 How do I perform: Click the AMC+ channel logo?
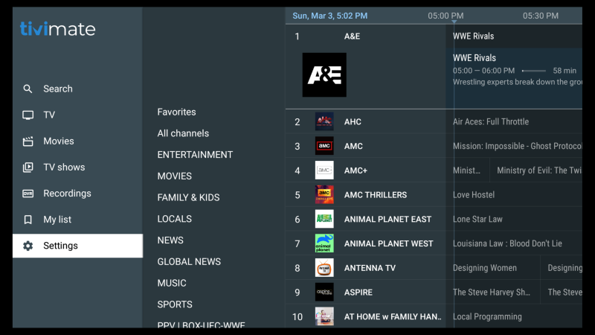coord(324,170)
